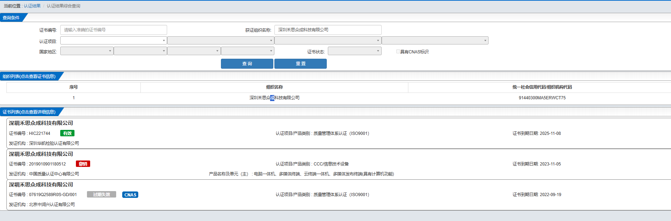The image size is (671, 221).
Task: Open the third 认证项目 dropdown
Action: coord(328,41)
